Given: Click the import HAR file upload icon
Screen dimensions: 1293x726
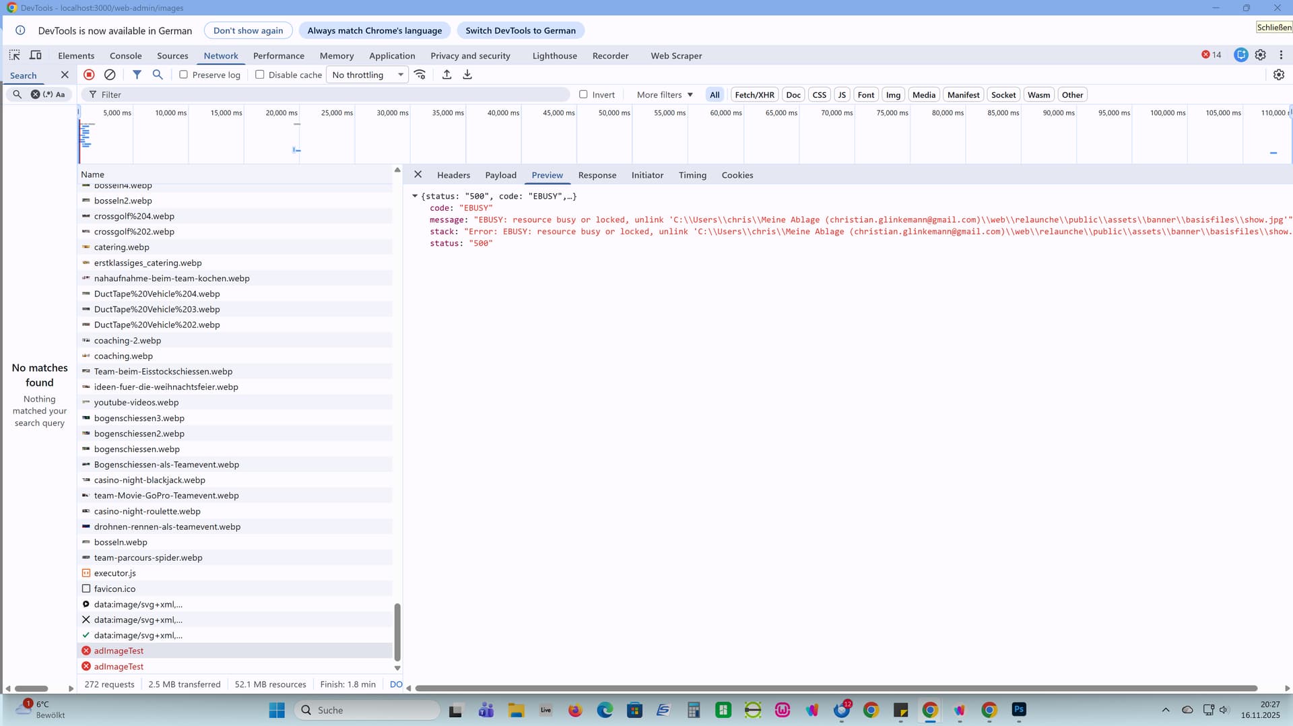Looking at the screenshot, I should coord(446,75).
